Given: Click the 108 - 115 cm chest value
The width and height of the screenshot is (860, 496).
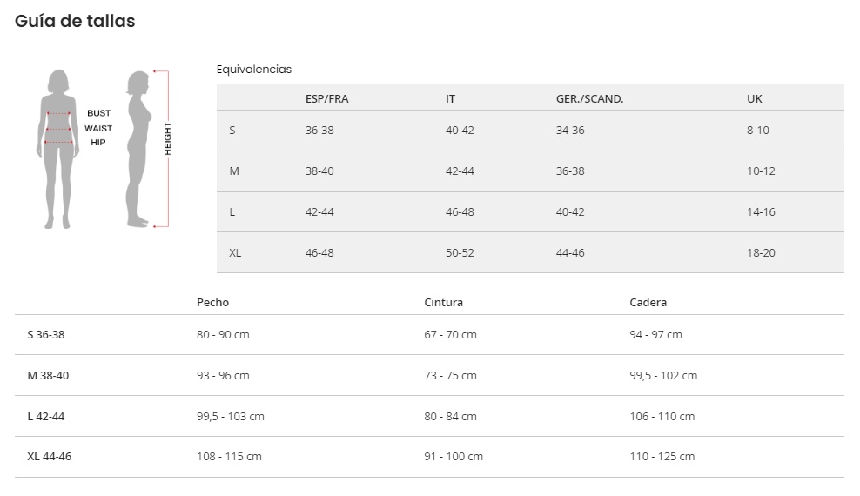Looking at the screenshot, I should [229, 457].
